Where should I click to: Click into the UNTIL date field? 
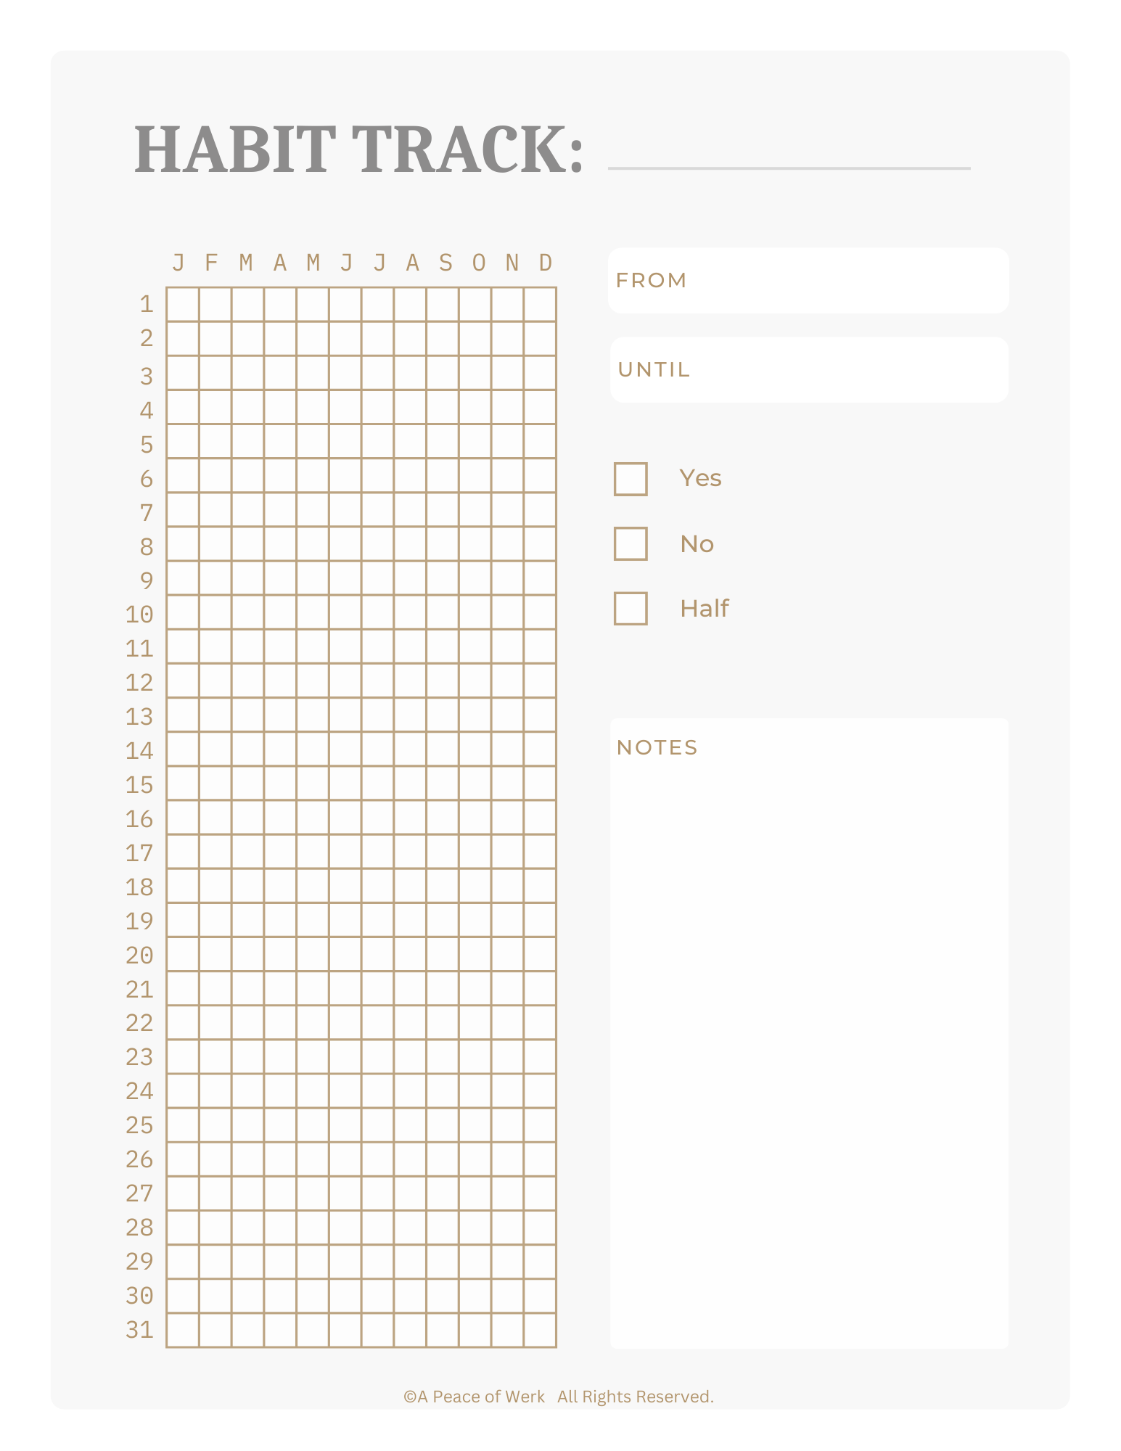808,370
